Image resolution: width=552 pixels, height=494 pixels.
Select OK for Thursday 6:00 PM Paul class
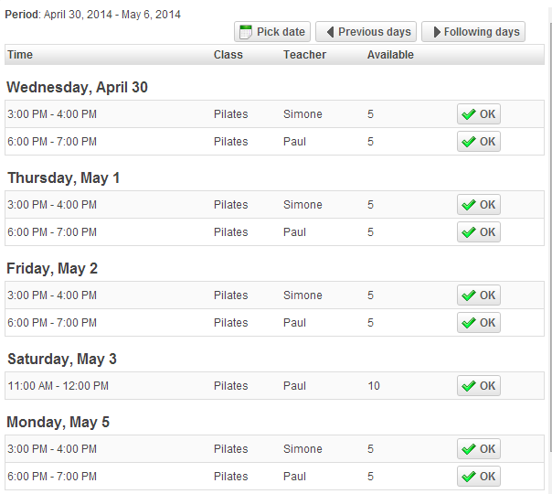[x=479, y=232]
